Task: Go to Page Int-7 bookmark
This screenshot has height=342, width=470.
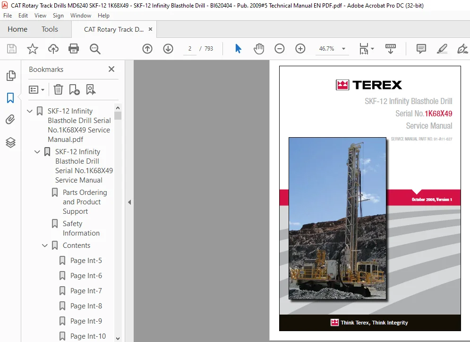Action: pos(86,290)
